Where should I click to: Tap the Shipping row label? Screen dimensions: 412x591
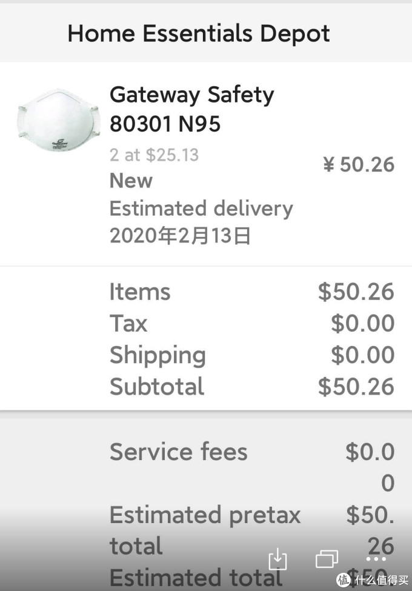tap(158, 355)
